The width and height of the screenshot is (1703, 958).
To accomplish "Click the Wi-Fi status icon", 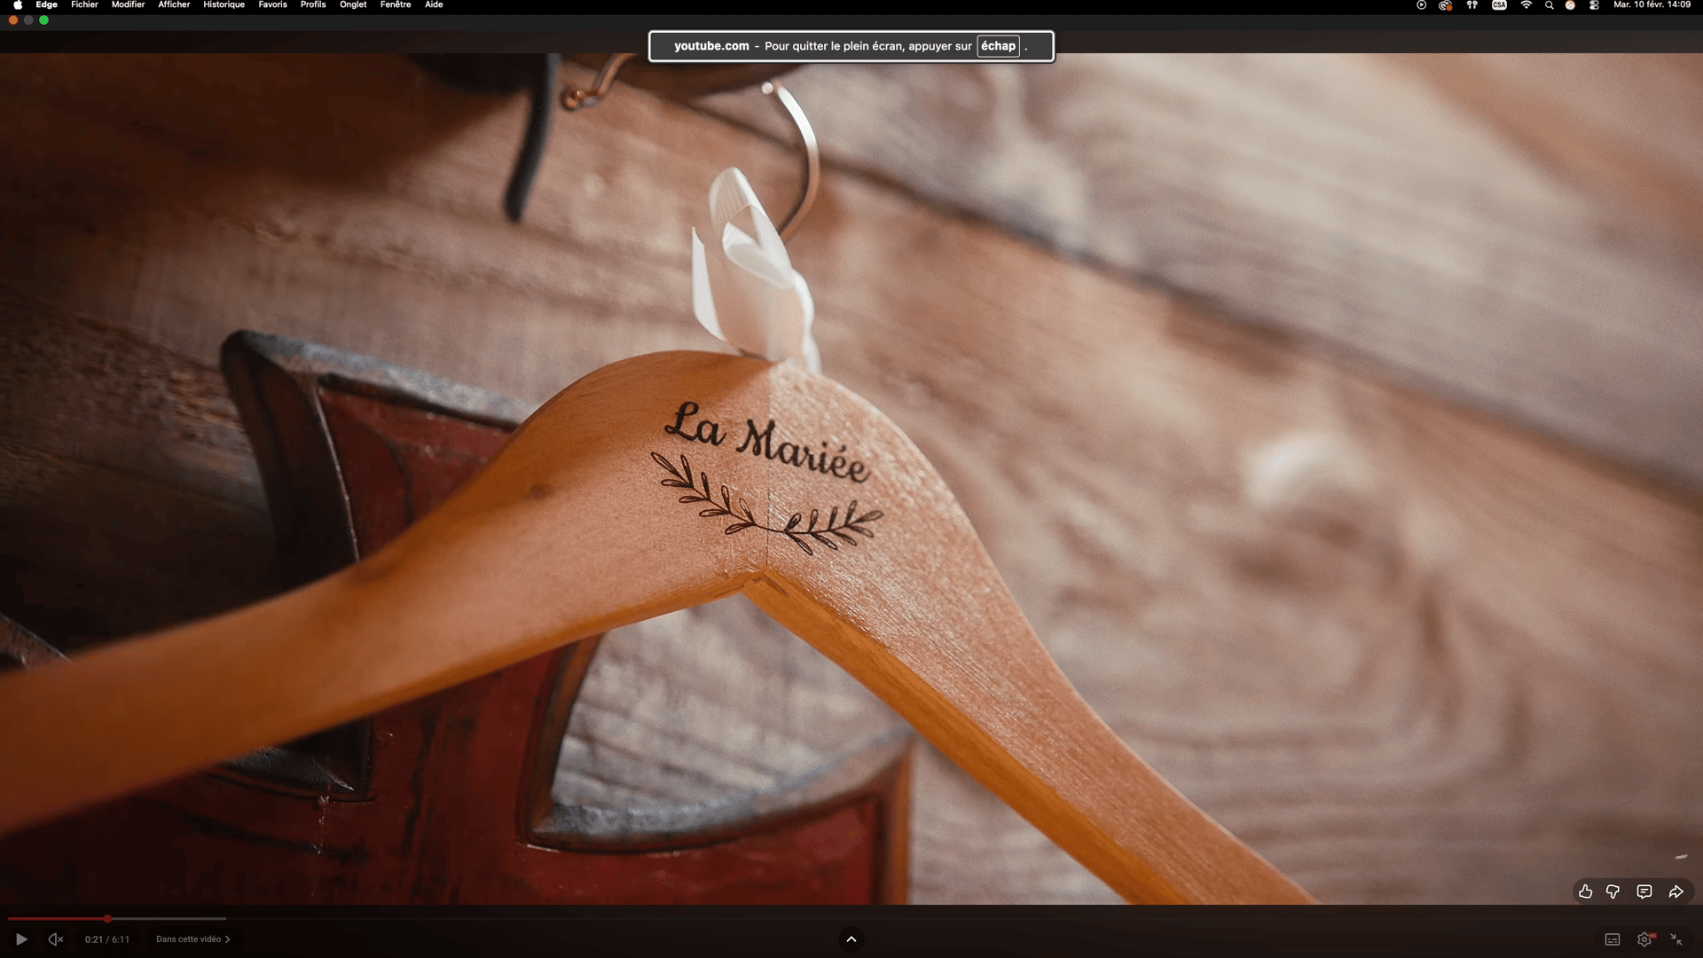I will [1526, 5].
